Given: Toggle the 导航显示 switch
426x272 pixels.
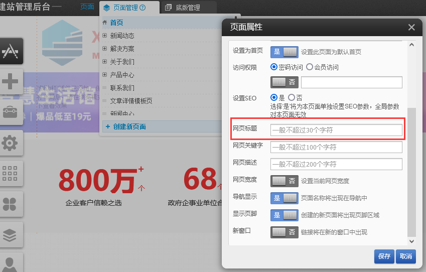Looking at the screenshot, I should click(x=284, y=198).
